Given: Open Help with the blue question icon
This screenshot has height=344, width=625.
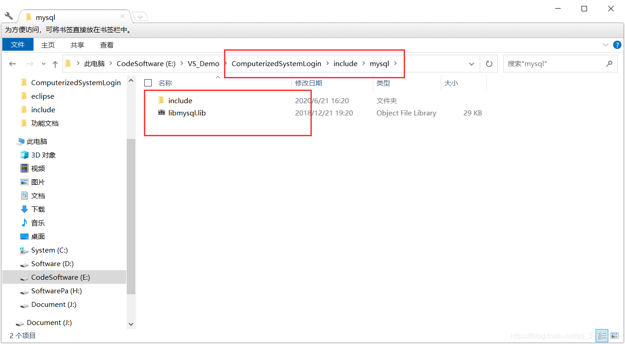Looking at the screenshot, I should (617, 45).
